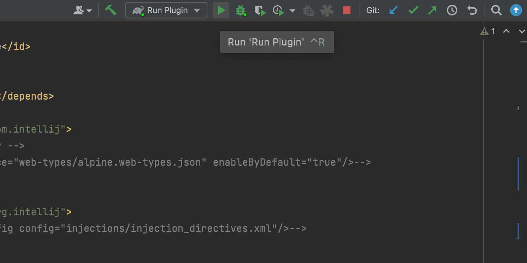Open the inspections warning indicator
The height and width of the screenshot is (263, 527).
(x=487, y=31)
